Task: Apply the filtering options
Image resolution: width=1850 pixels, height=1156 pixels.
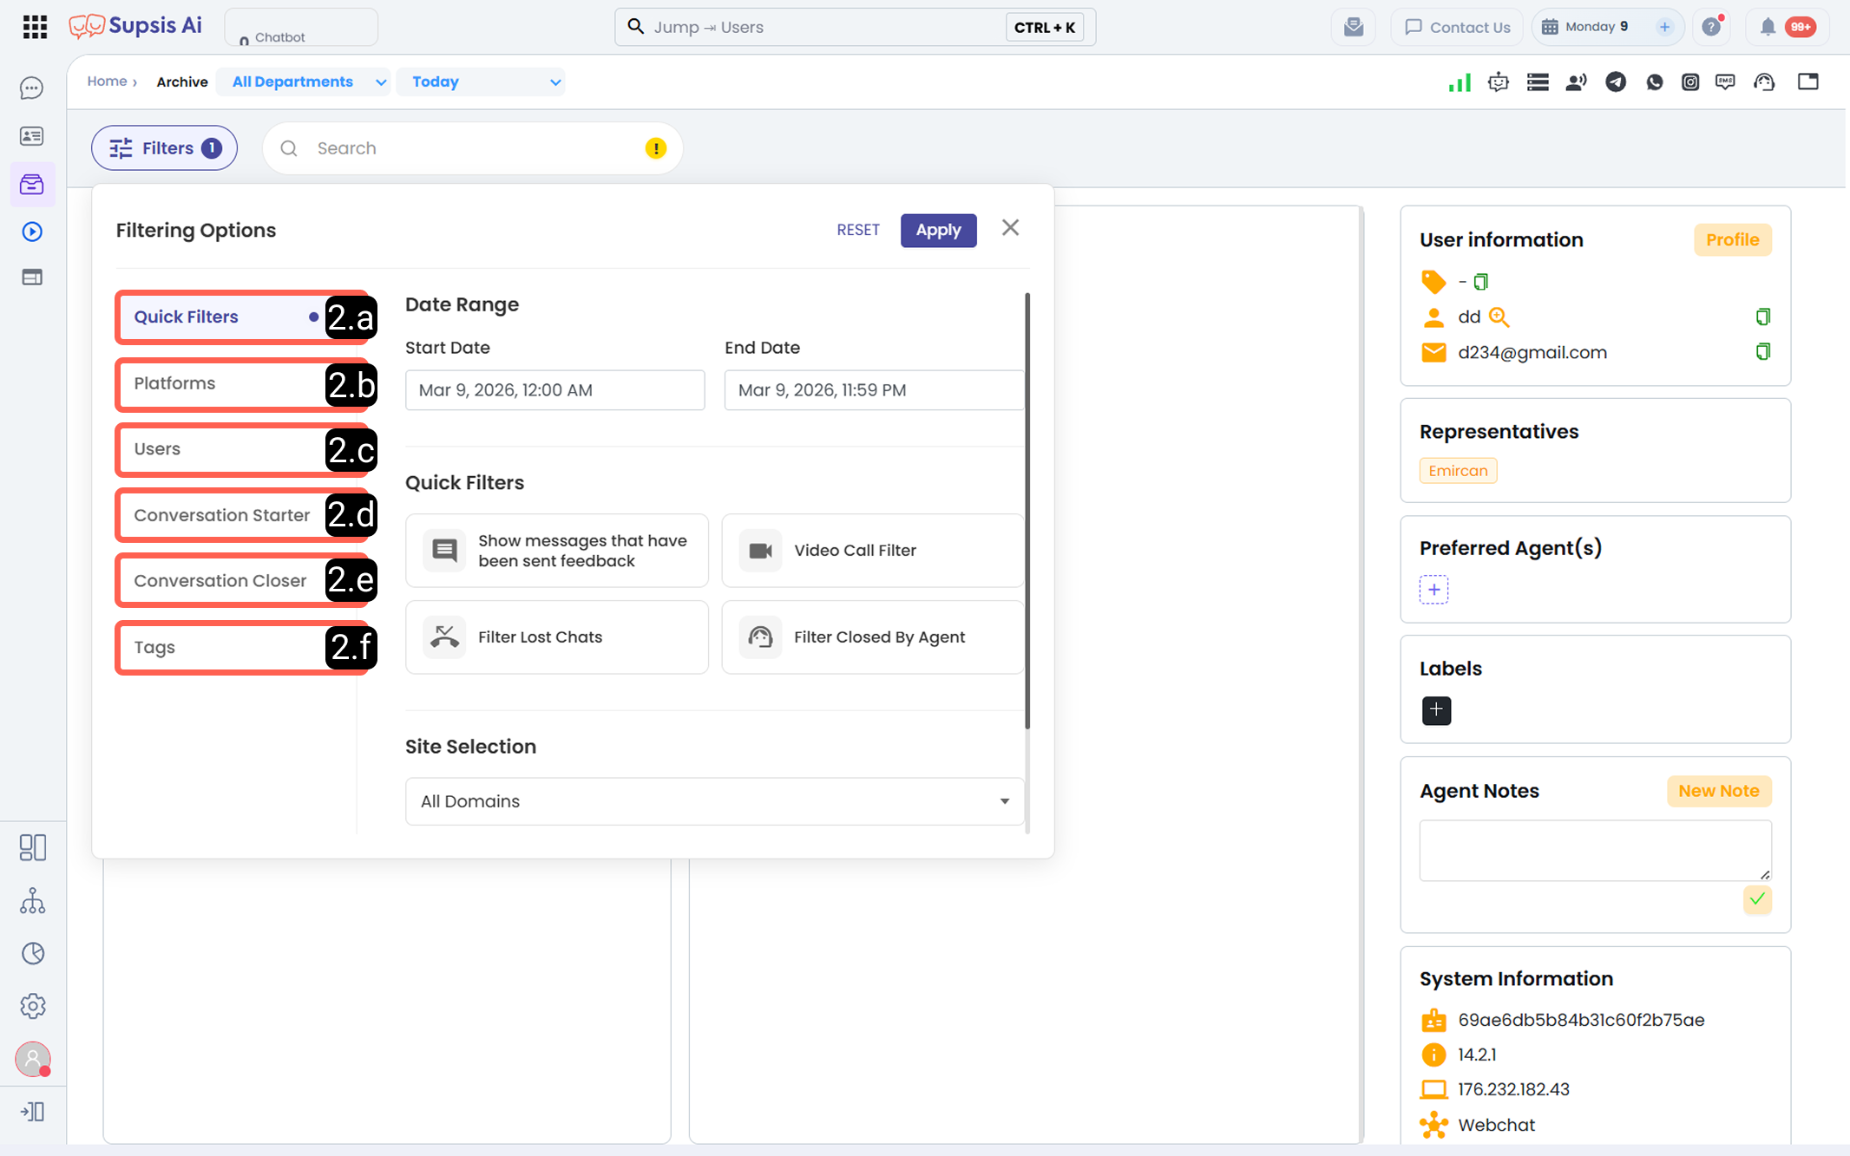Action: coord(938,230)
